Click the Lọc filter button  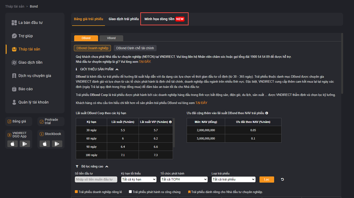click(267, 180)
